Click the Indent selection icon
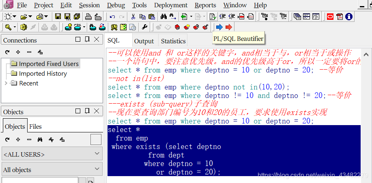Image resolution: width=372 pixels, height=183 pixels. point(222,17)
